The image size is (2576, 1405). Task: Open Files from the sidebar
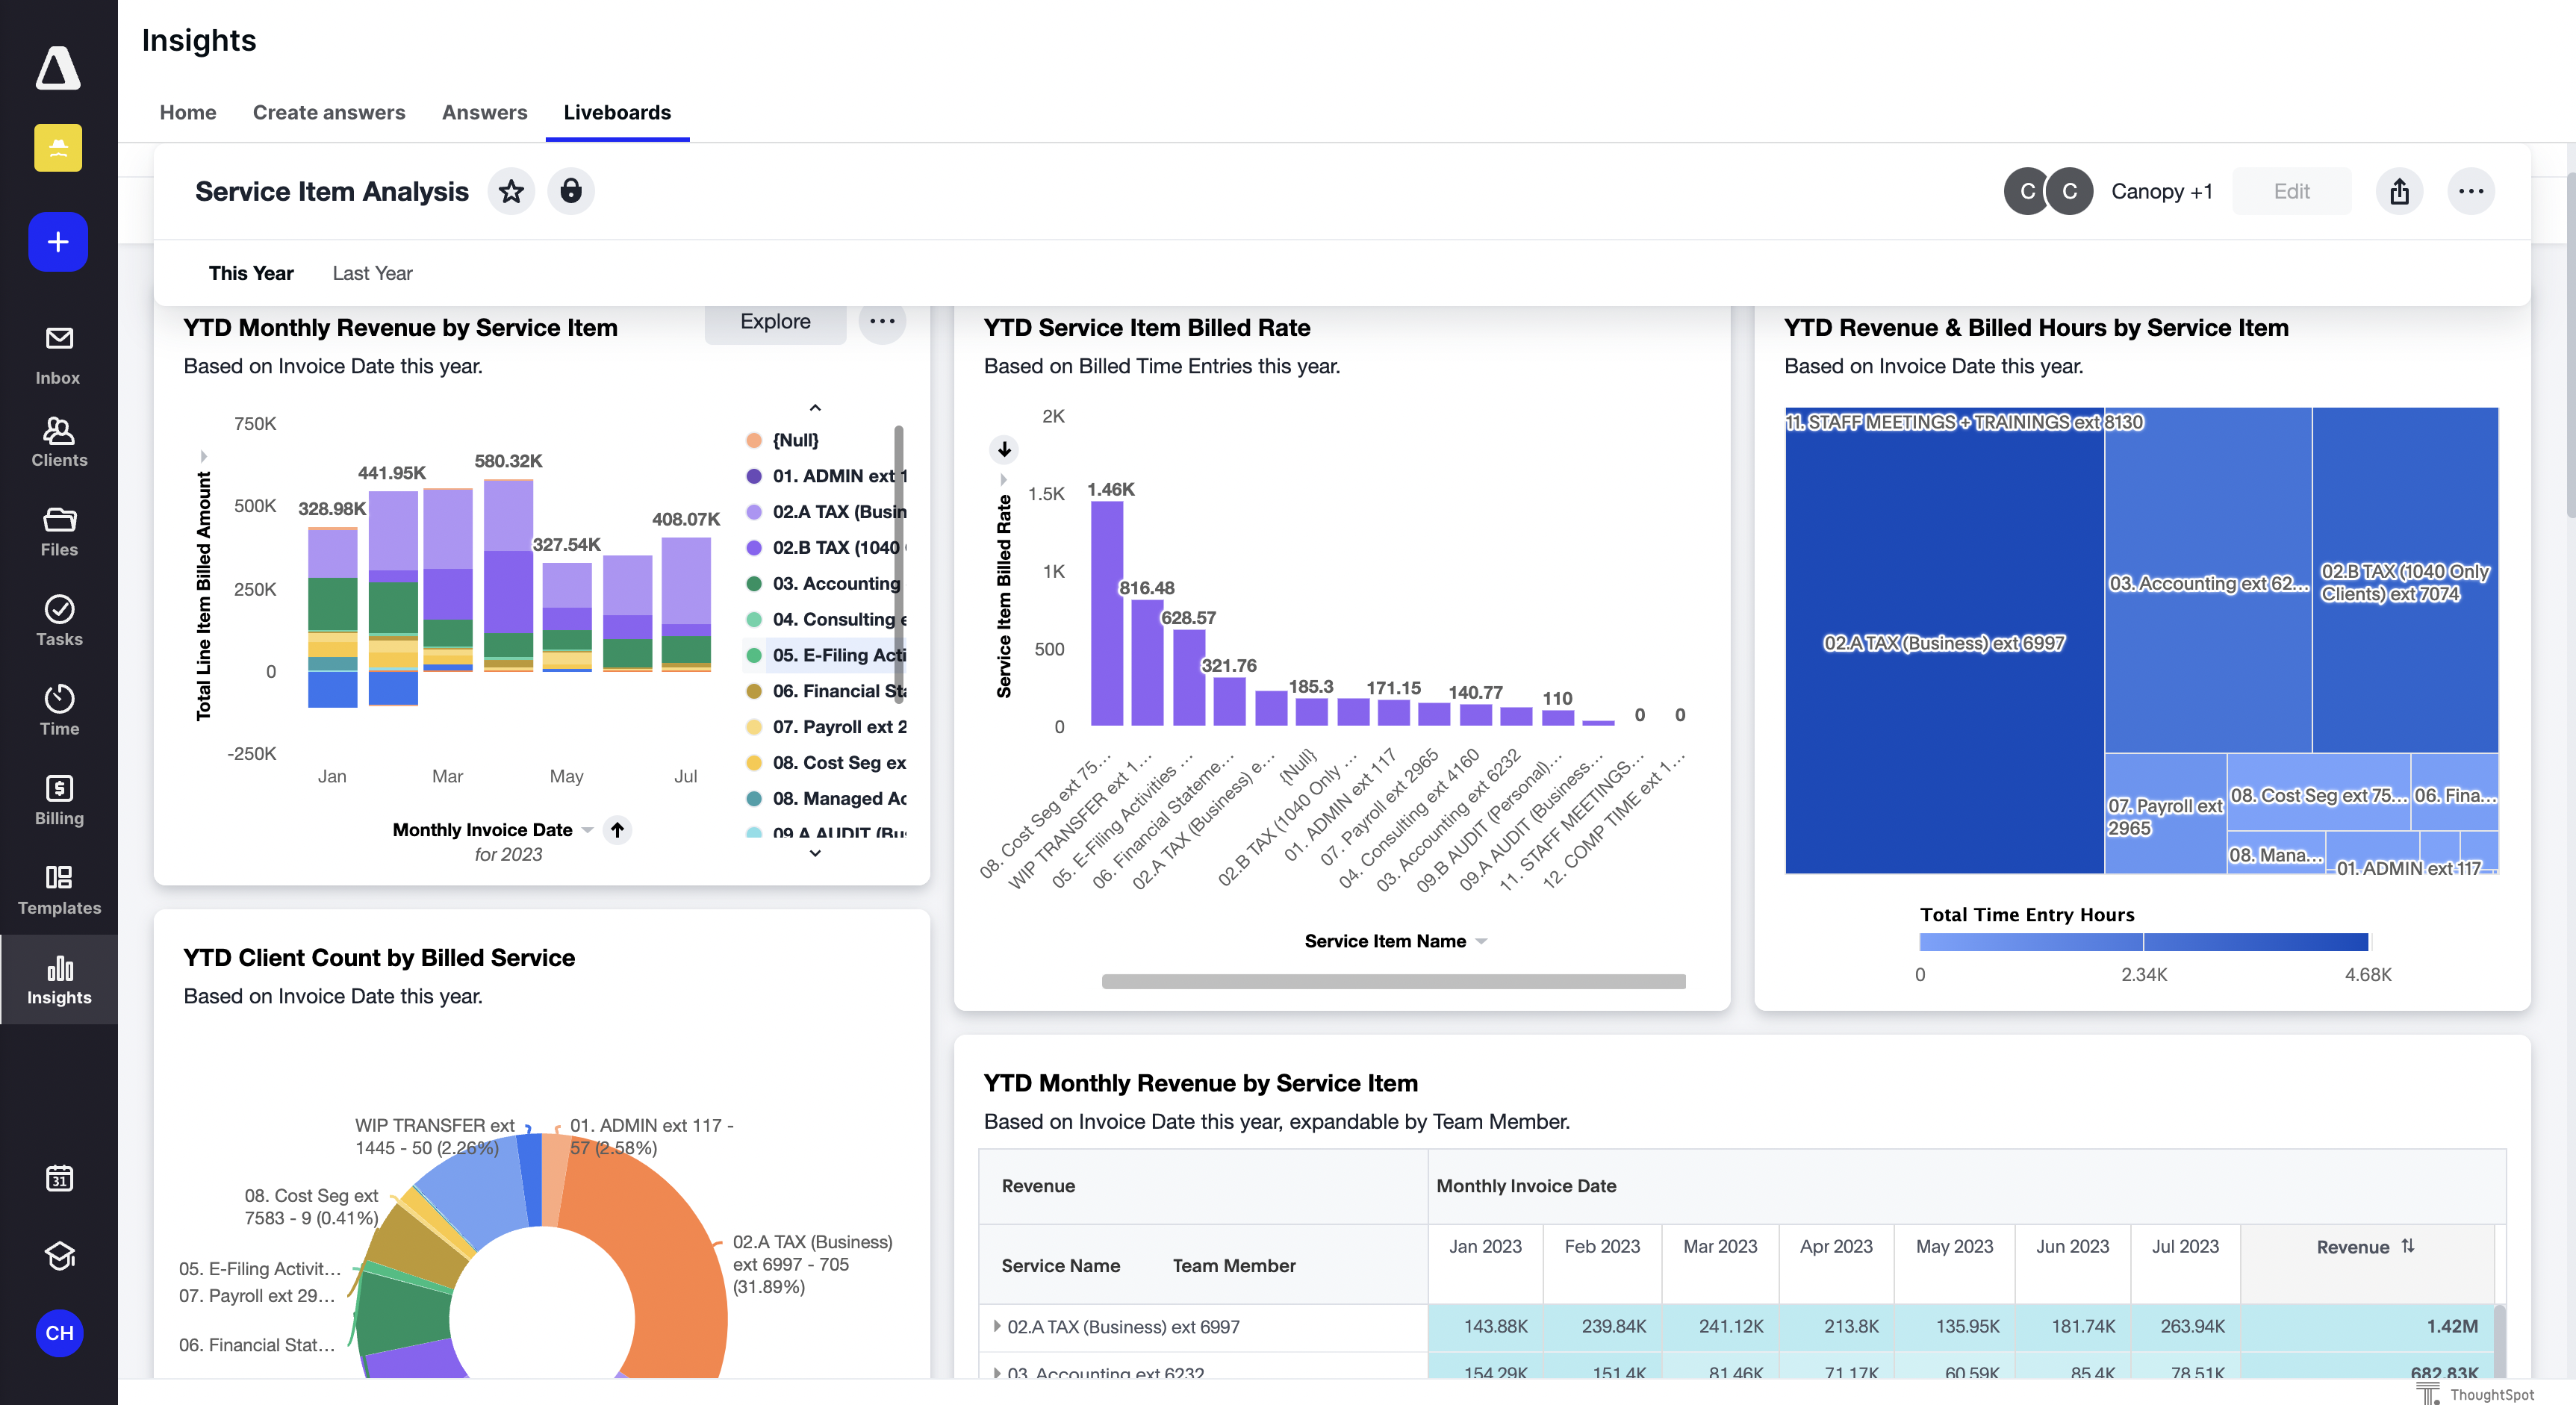(58, 532)
